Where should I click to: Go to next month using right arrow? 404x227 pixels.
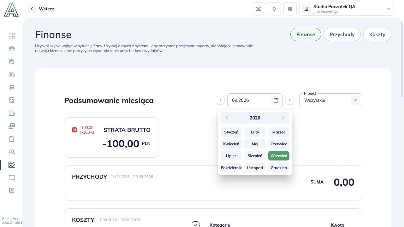click(290, 100)
